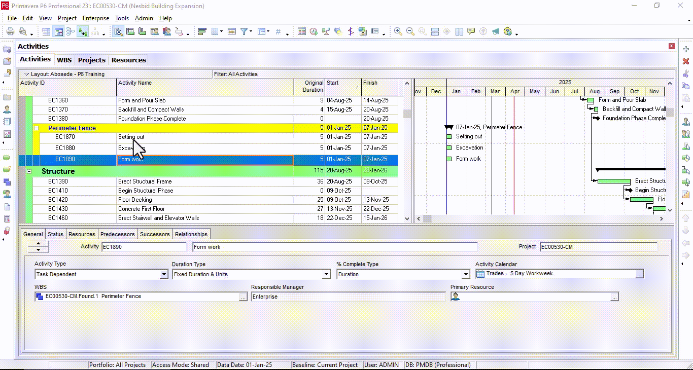Open the Group and Sort dropdown arrow

point(268,32)
